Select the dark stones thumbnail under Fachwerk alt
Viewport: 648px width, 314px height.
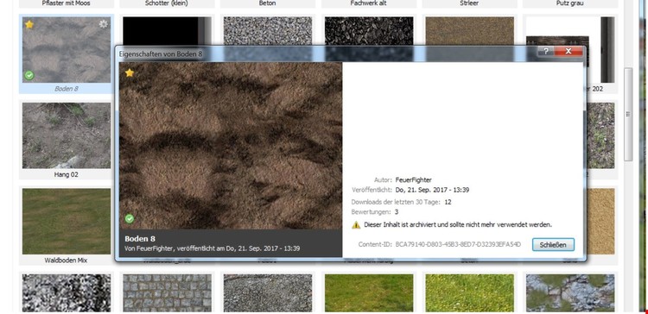click(369, 31)
